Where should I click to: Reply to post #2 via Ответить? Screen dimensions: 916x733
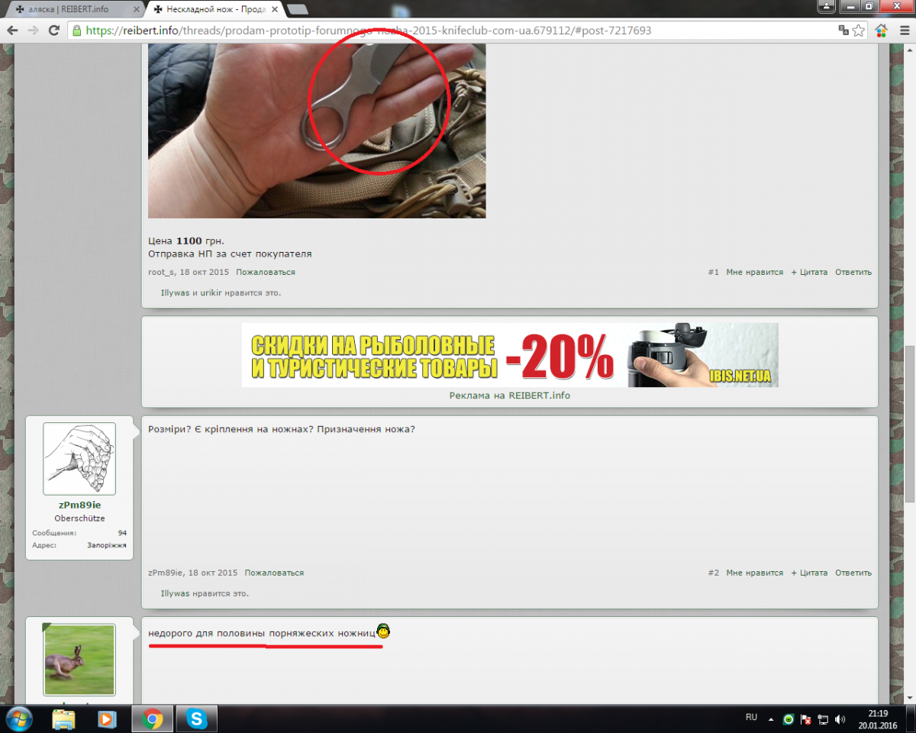853,573
